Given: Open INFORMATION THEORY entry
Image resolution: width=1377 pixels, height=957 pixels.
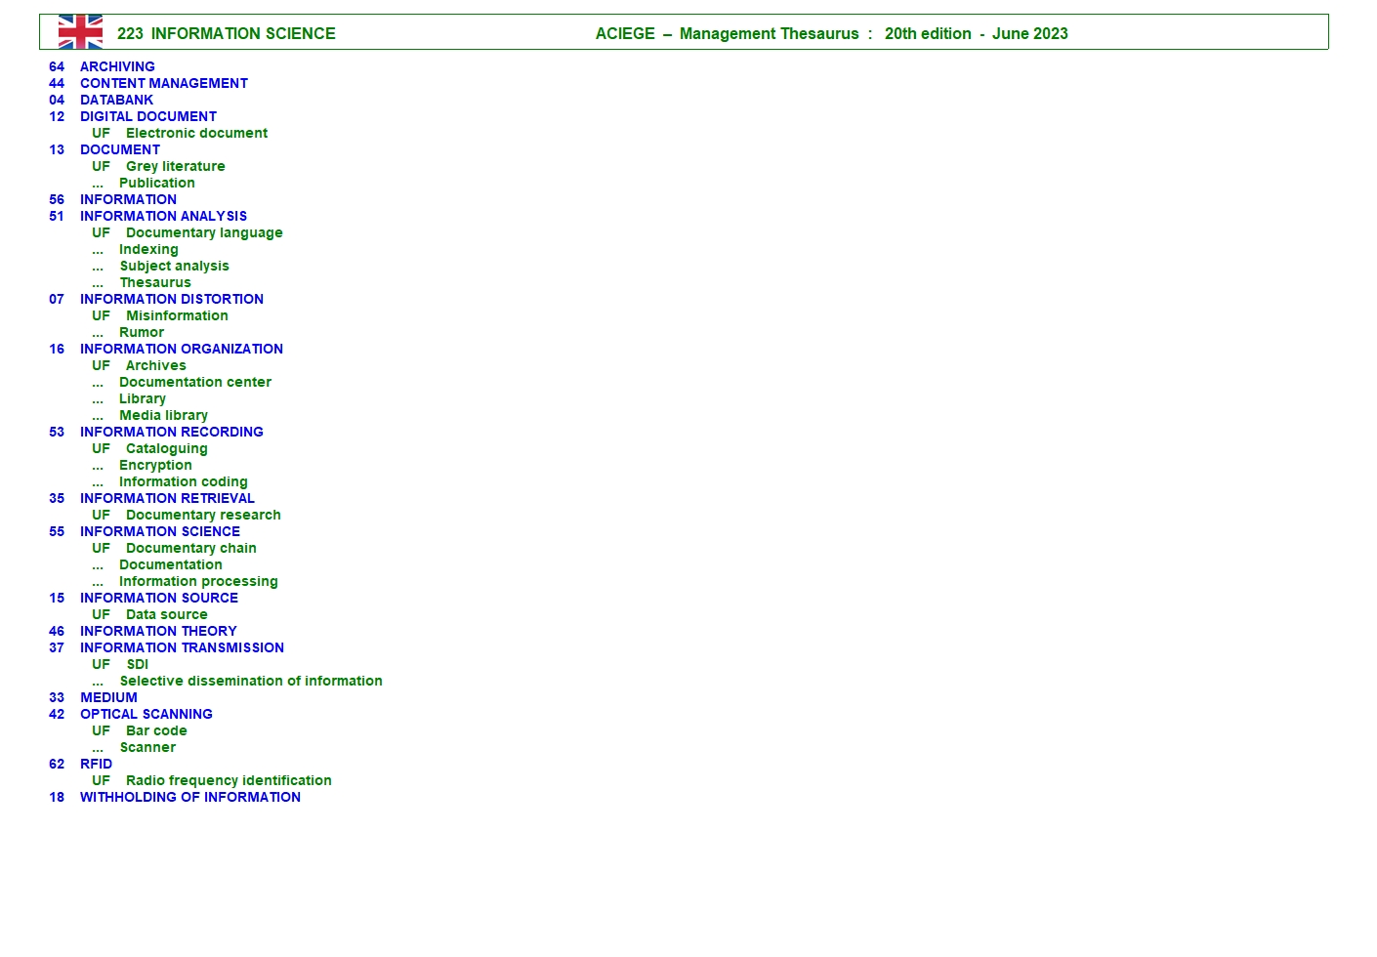Looking at the screenshot, I should click(158, 631).
